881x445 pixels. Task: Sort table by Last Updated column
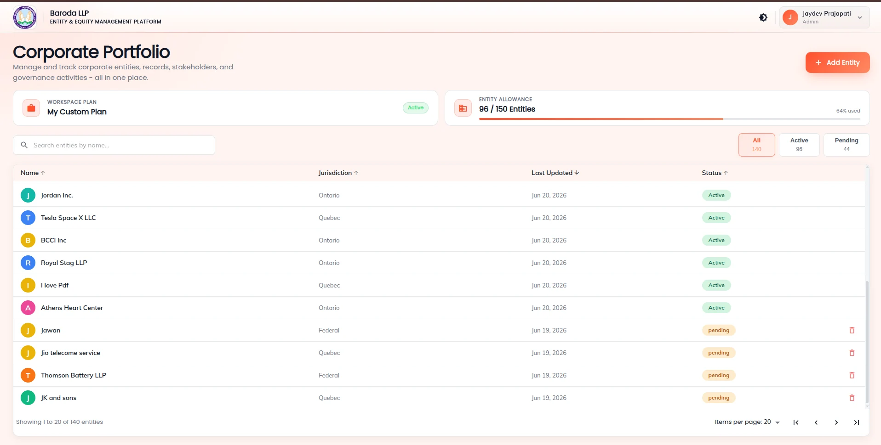[x=555, y=173]
